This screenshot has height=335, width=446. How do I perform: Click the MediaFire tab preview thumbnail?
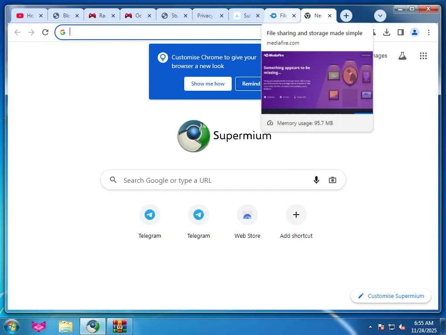[x=317, y=82]
